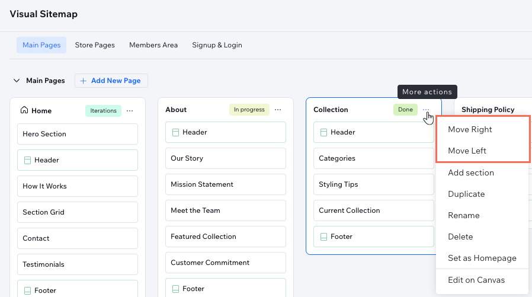The height and width of the screenshot is (297, 532).
Task: Open More actions on the About card
Action: (x=278, y=110)
